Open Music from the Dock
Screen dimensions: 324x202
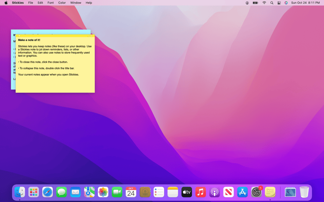pos(200,192)
